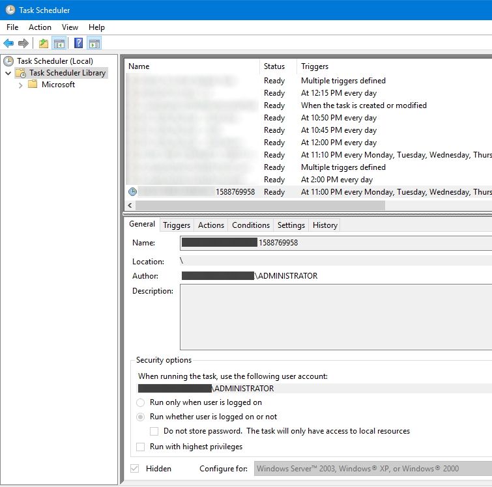Select the task running at 2:00 PM every day
The height and width of the screenshot is (487, 492).
coord(309,180)
